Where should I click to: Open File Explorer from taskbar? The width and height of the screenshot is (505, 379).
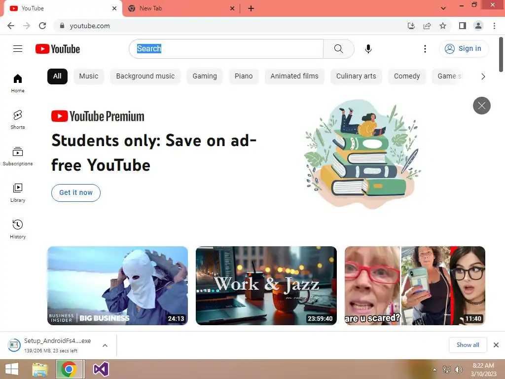(x=40, y=369)
